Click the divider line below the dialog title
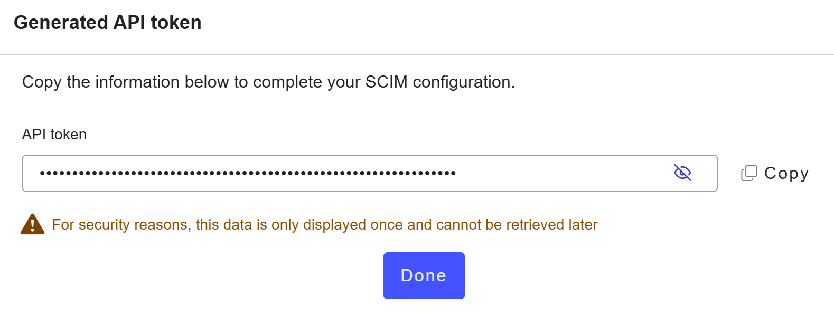 [417, 54]
